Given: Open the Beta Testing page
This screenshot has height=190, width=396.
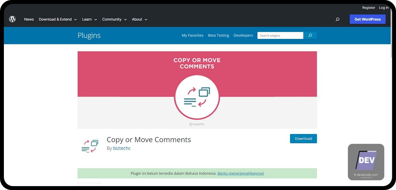Looking at the screenshot, I should point(219,35).
